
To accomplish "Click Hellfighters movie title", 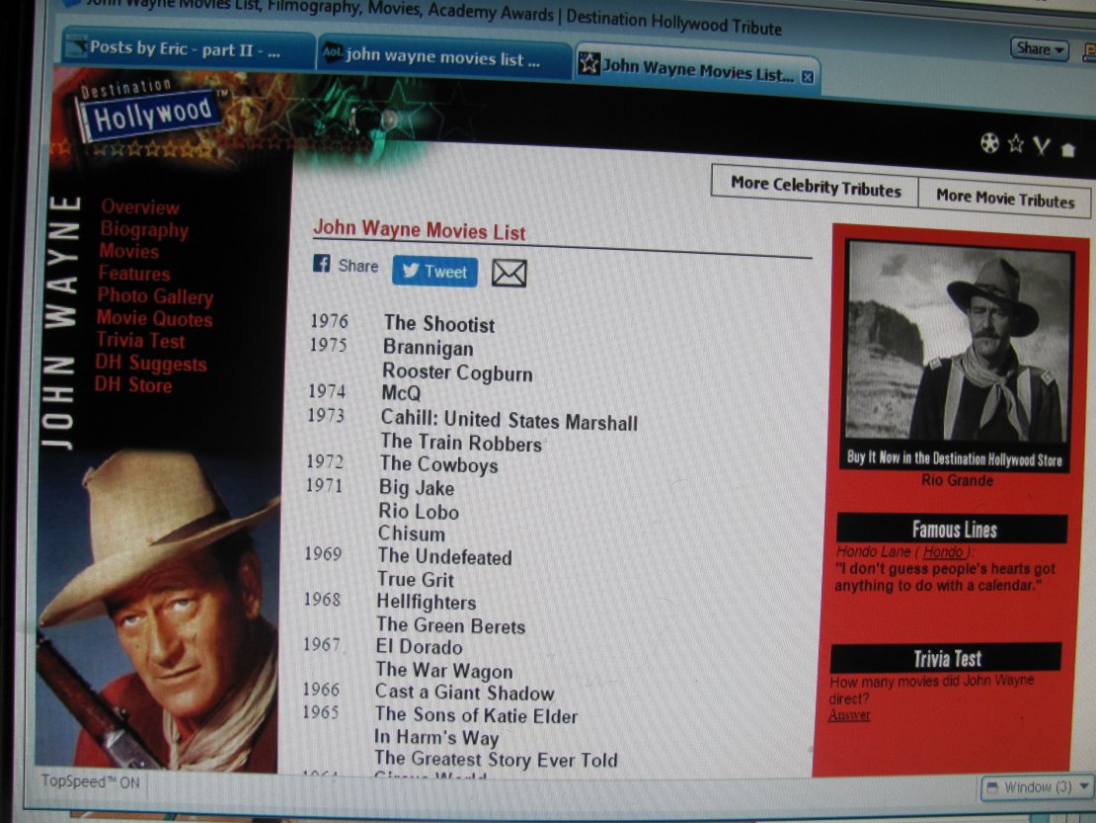I will (427, 602).
